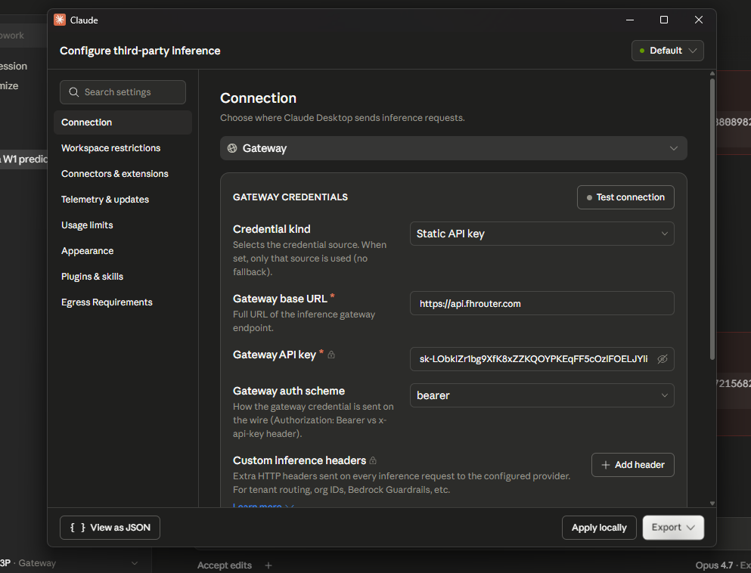Click the 'Connection' page heading

pos(258,98)
